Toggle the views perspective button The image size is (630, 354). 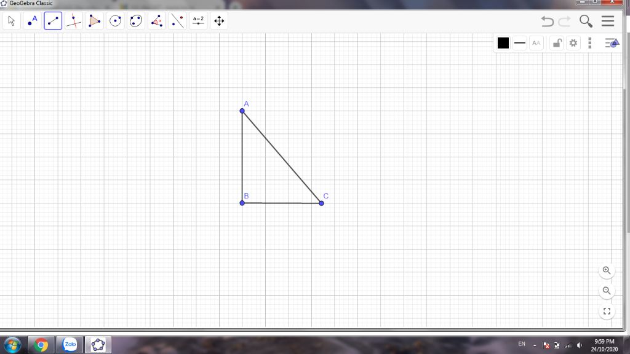(612, 43)
